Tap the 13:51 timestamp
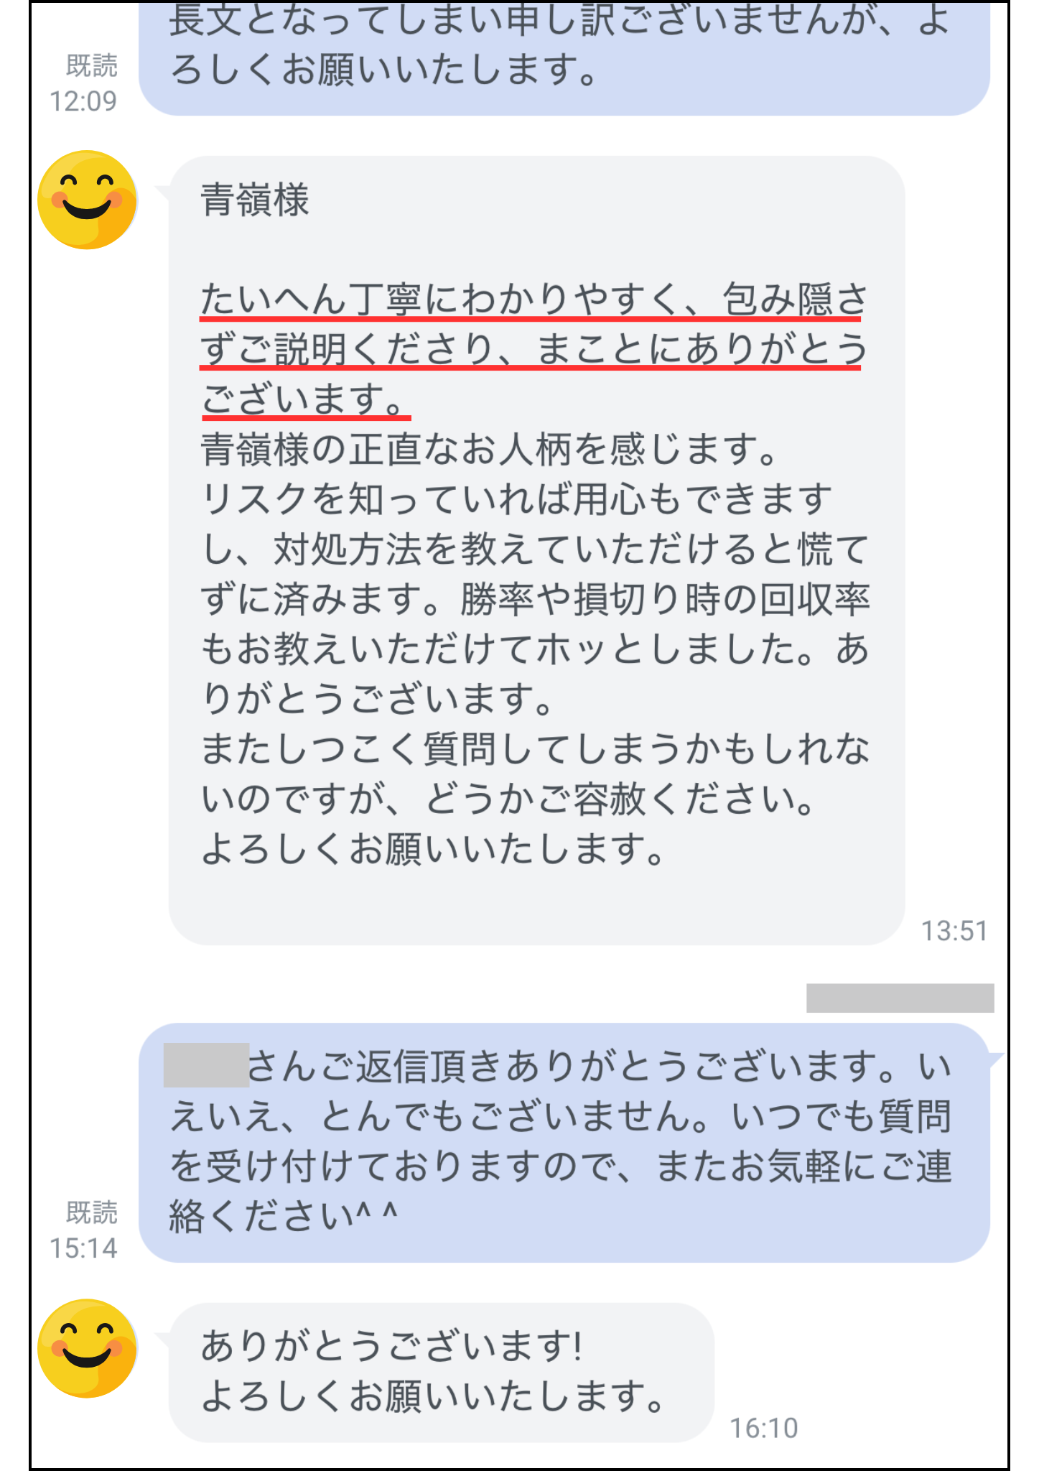This screenshot has width=1039, height=1471. (x=954, y=931)
